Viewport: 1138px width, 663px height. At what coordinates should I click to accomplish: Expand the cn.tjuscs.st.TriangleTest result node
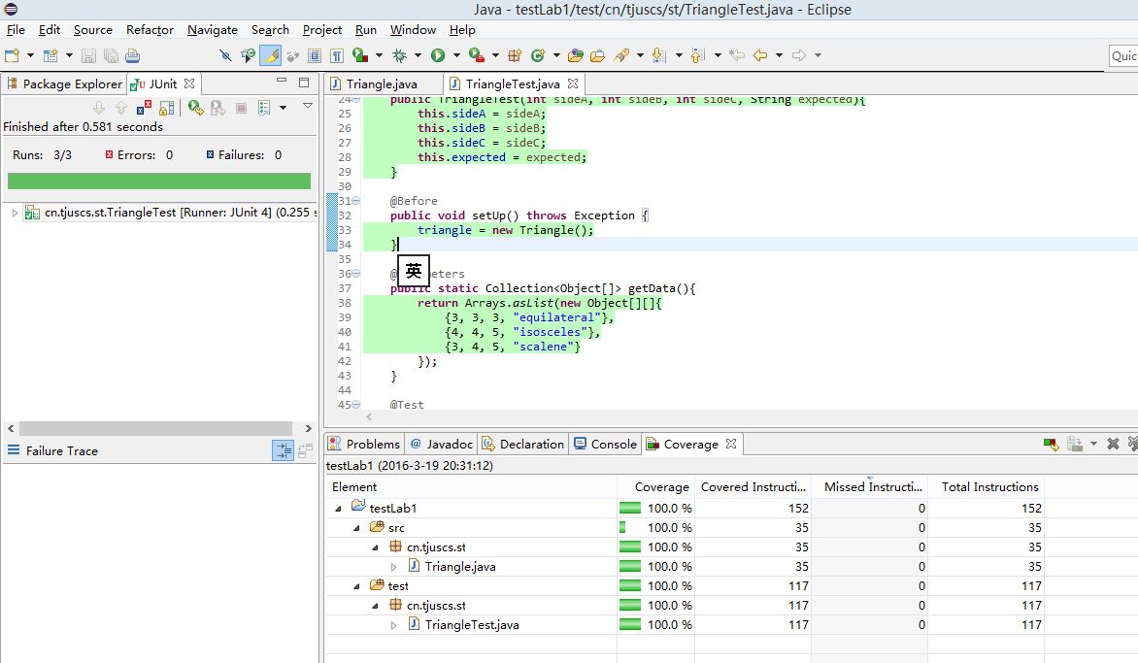pos(15,213)
